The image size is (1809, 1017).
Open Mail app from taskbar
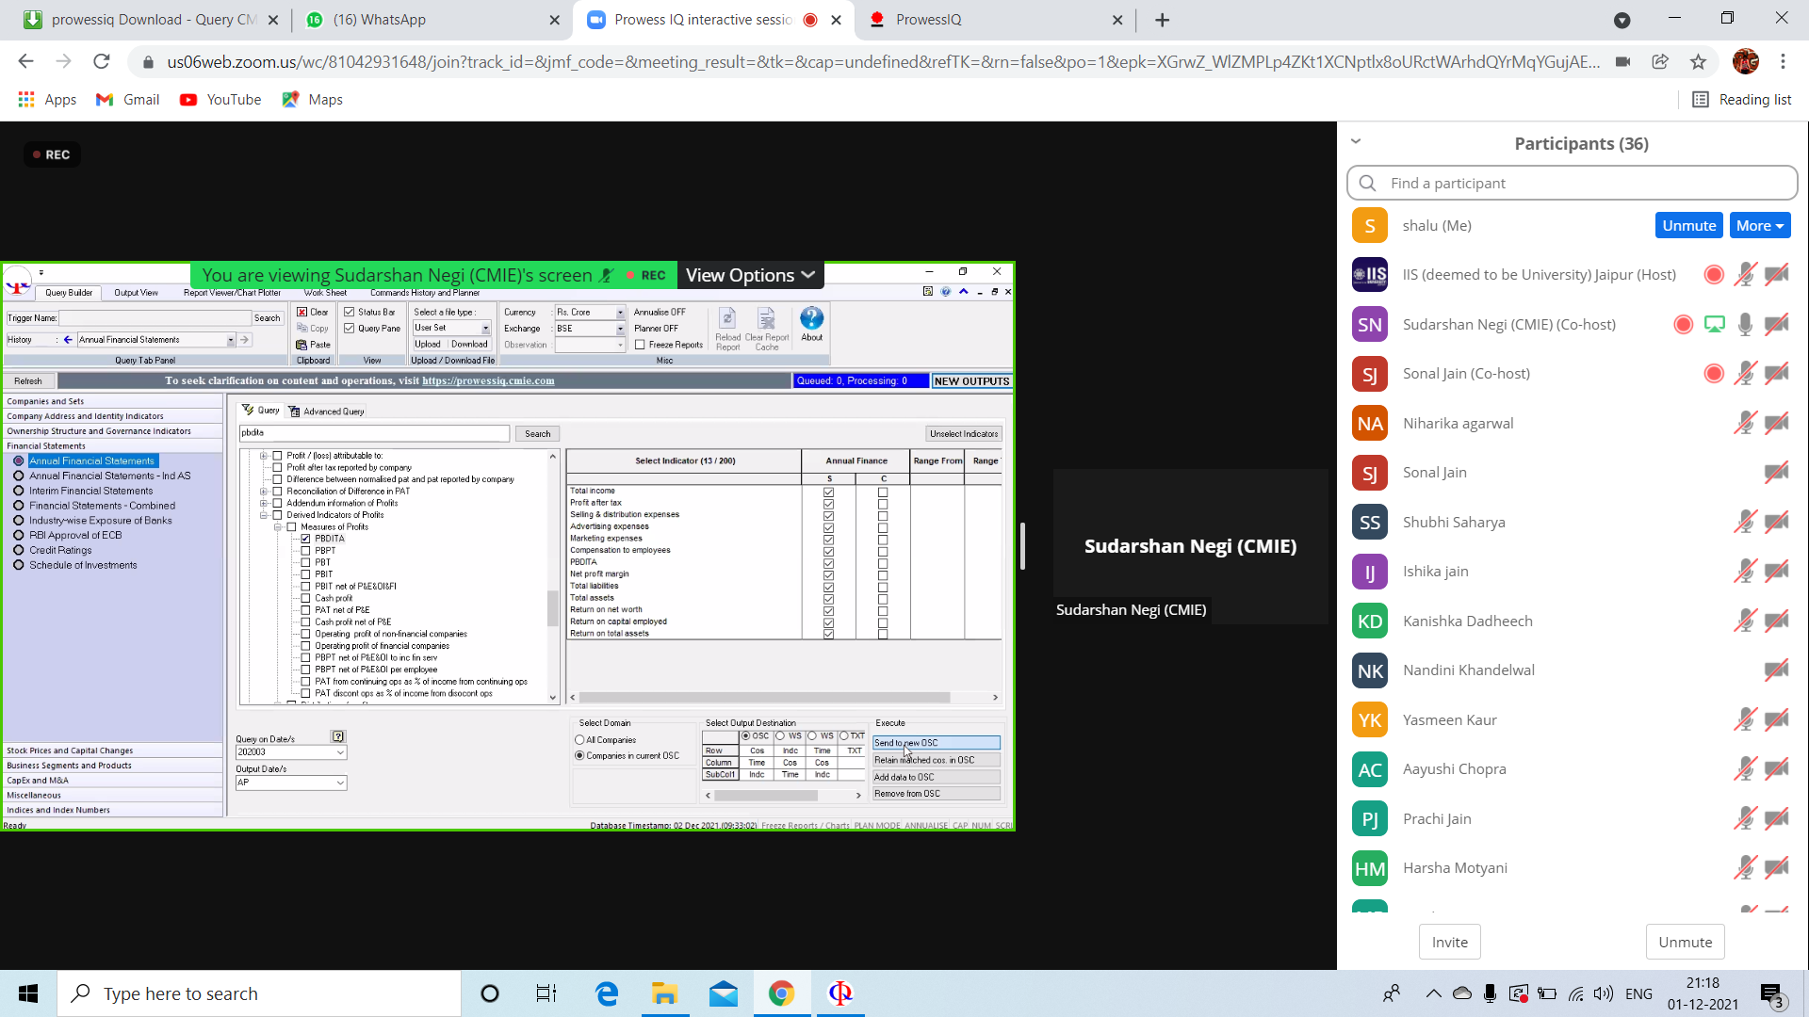coord(723,993)
